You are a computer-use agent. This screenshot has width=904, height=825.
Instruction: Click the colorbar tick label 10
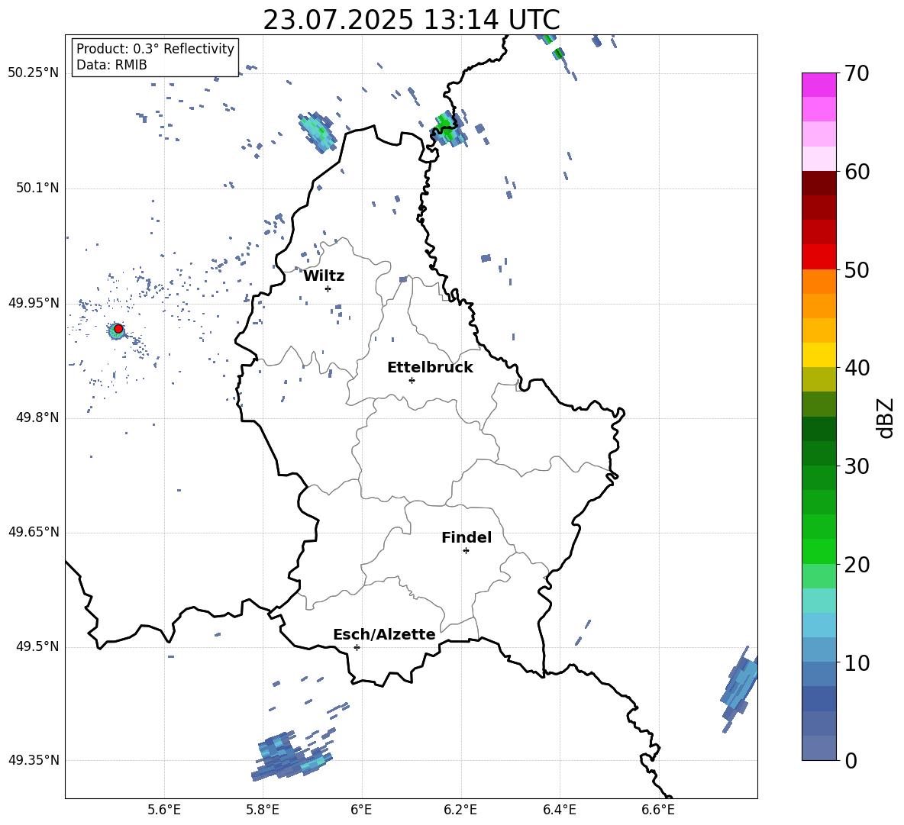(857, 662)
